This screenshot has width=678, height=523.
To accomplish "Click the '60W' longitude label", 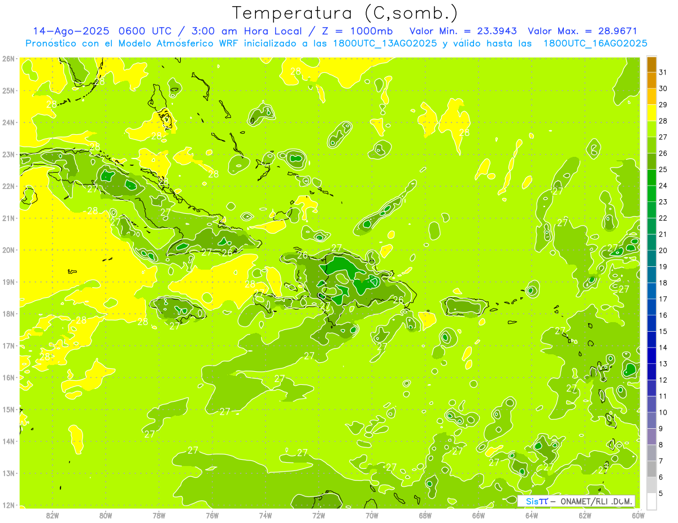I will pos(638,515).
